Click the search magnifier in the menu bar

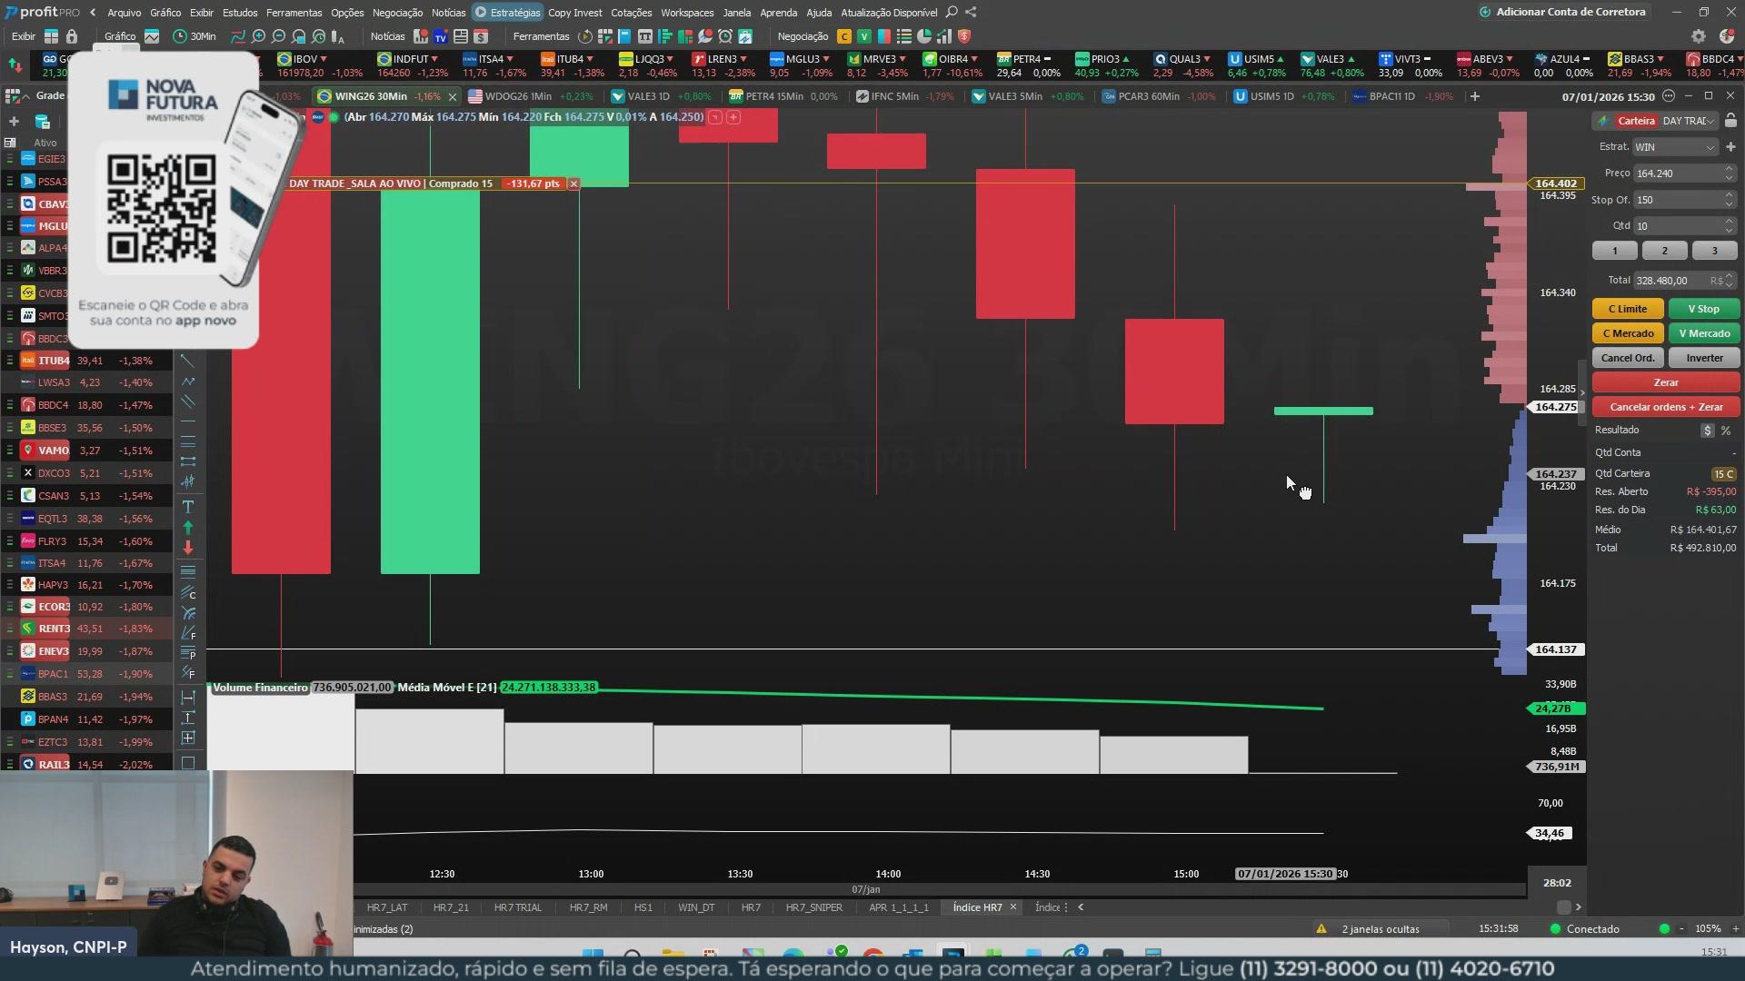952,13
